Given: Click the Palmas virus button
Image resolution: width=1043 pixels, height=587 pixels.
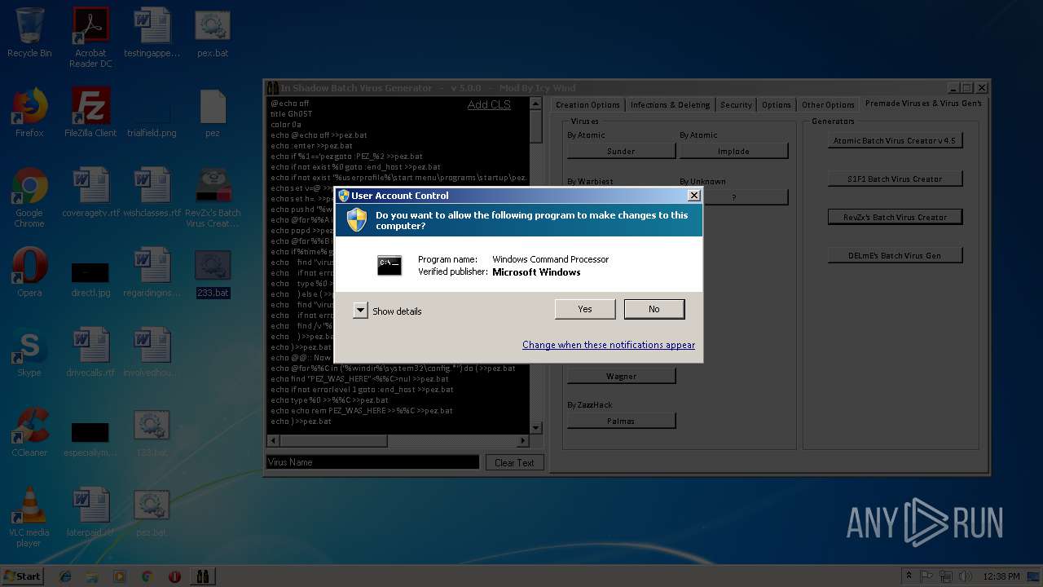Looking at the screenshot, I should pyautogui.click(x=621, y=421).
